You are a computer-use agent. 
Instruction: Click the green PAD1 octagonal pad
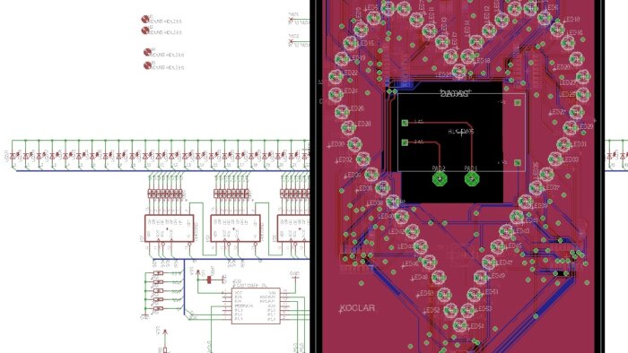(x=472, y=178)
